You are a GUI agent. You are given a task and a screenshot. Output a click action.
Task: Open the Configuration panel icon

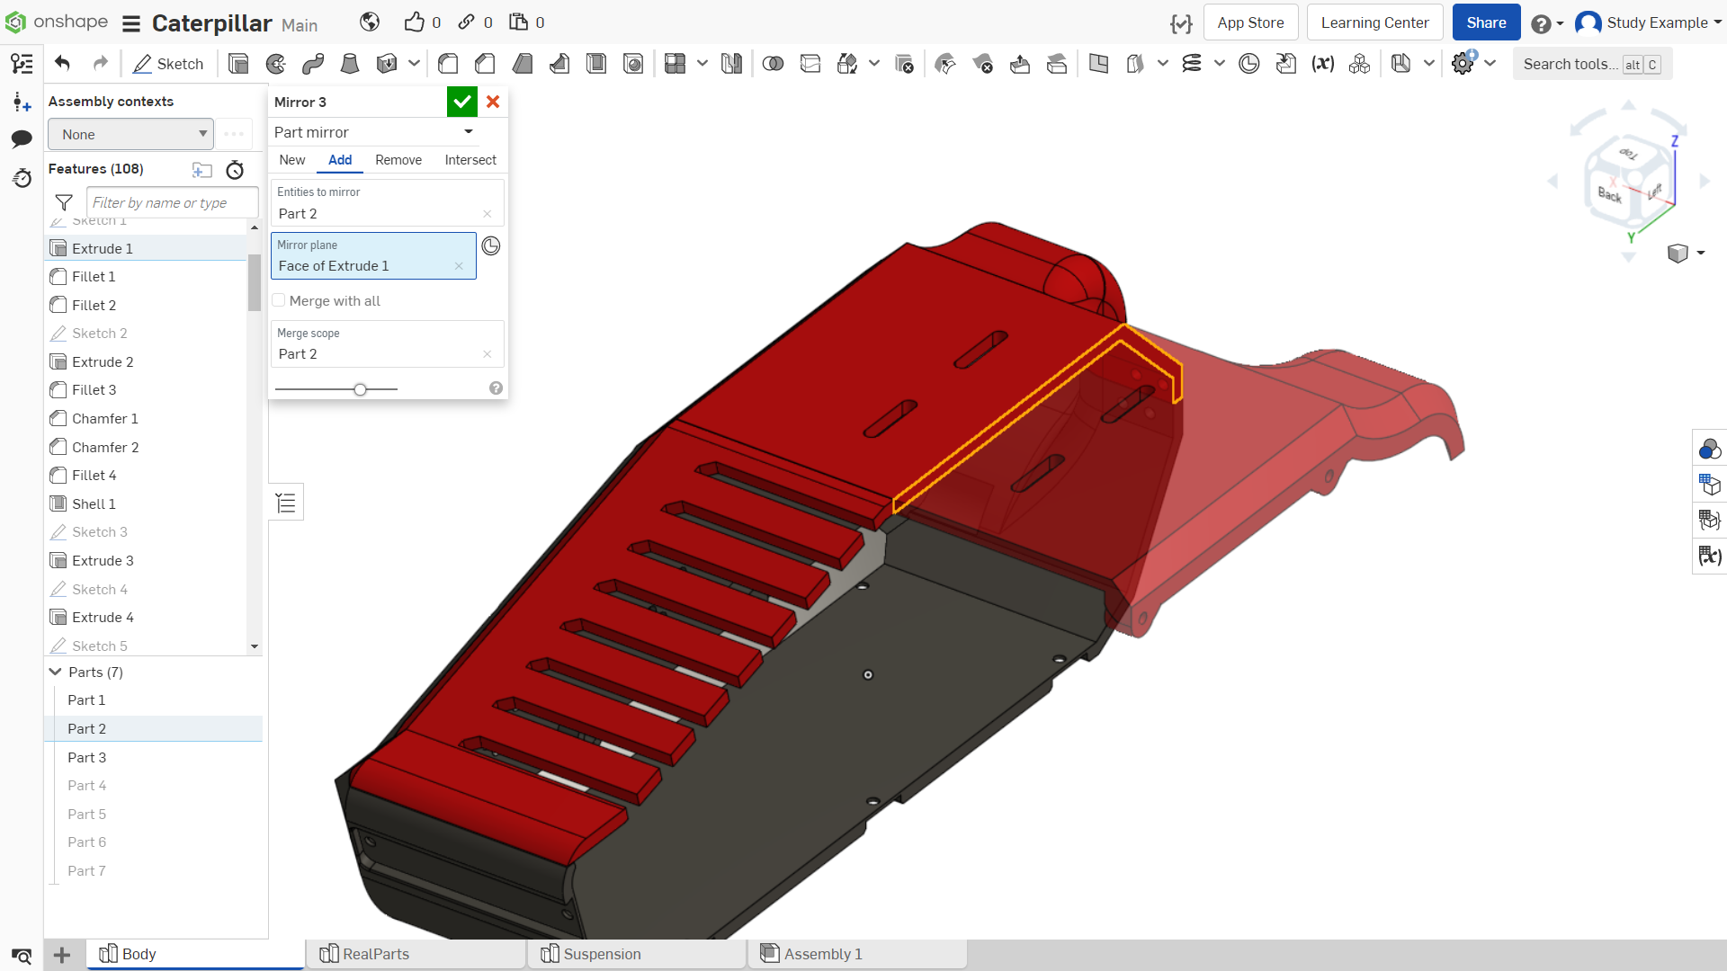[x=1710, y=485]
